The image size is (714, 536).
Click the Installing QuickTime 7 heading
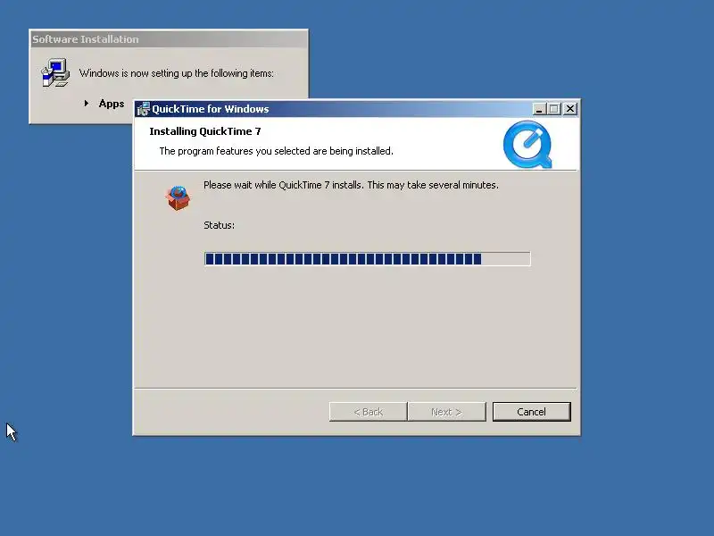(205, 131)
